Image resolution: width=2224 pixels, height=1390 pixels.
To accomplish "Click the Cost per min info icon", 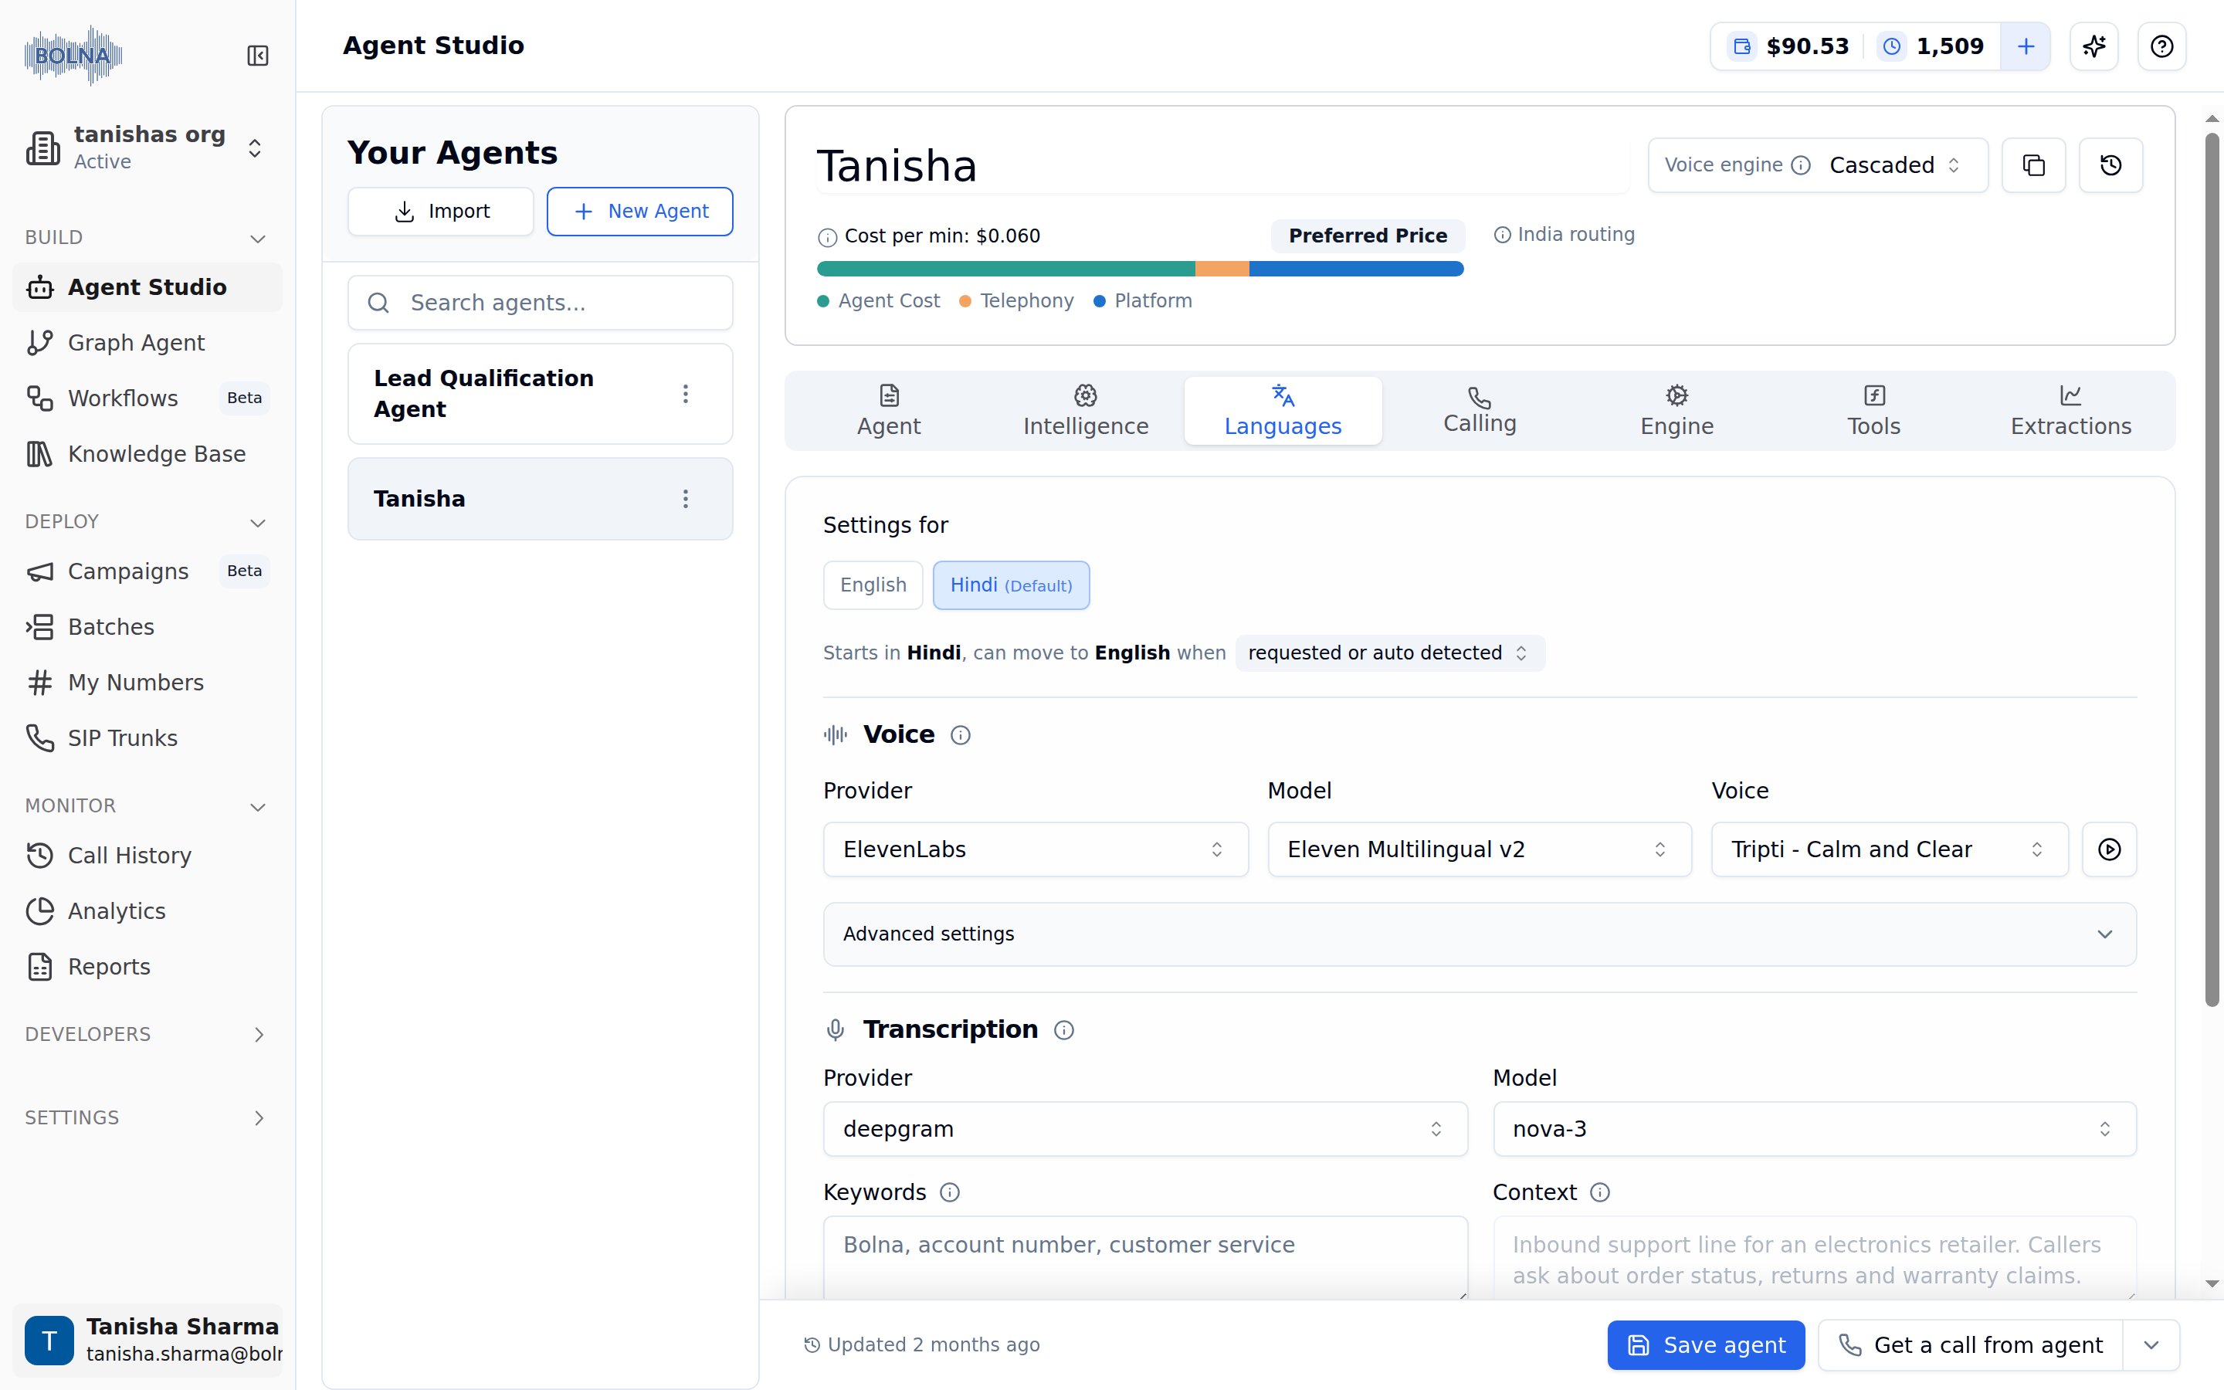I will (x=827, y=237).
